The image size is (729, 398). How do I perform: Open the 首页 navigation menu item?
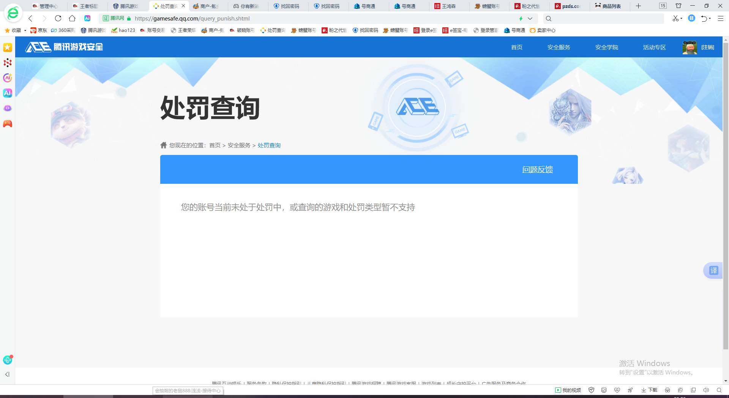[x=517, y=47]
